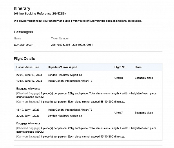Image resolution: width=174 pixels, height=148 pixels.
Task: Click Economy class for flight UK017
Action: tap(144, 113)
